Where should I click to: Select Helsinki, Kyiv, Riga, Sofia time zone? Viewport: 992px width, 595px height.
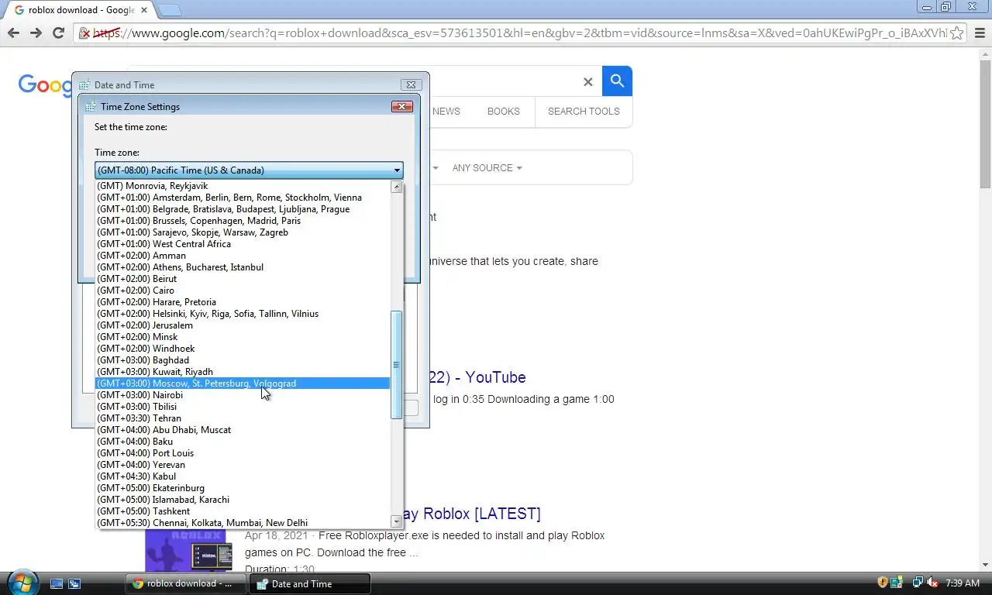[243, 314]
